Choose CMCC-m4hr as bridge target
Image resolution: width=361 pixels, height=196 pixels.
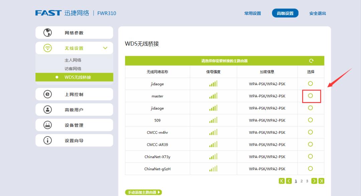pos(311,132)
